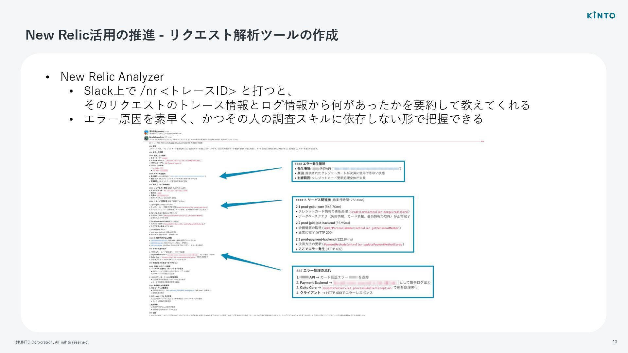
Task: Click '#### 2. サービス間連携' callout heading
Action: click(x=330, y=200)
